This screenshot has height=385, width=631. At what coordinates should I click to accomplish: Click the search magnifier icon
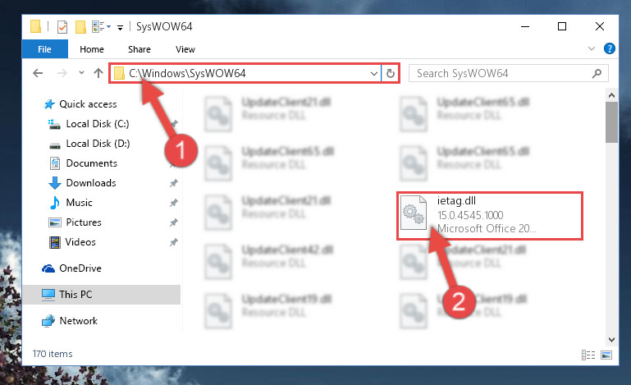pos(597,73)
